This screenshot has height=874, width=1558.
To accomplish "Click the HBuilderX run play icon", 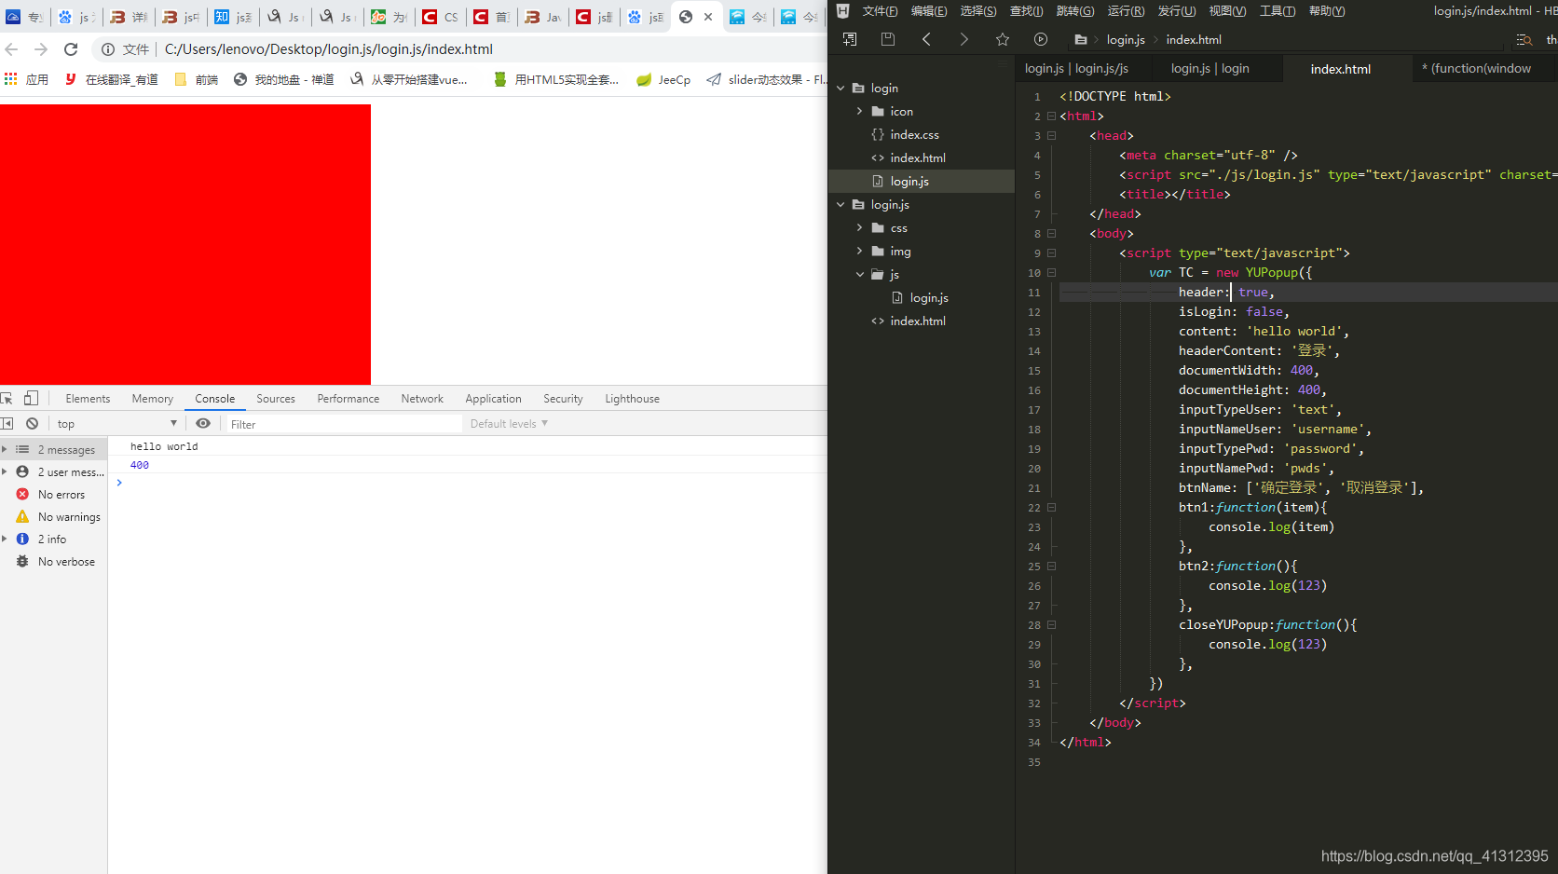I will (x=1041, y=39).
